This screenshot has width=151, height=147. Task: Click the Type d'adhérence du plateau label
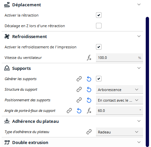tap(27, 132)
